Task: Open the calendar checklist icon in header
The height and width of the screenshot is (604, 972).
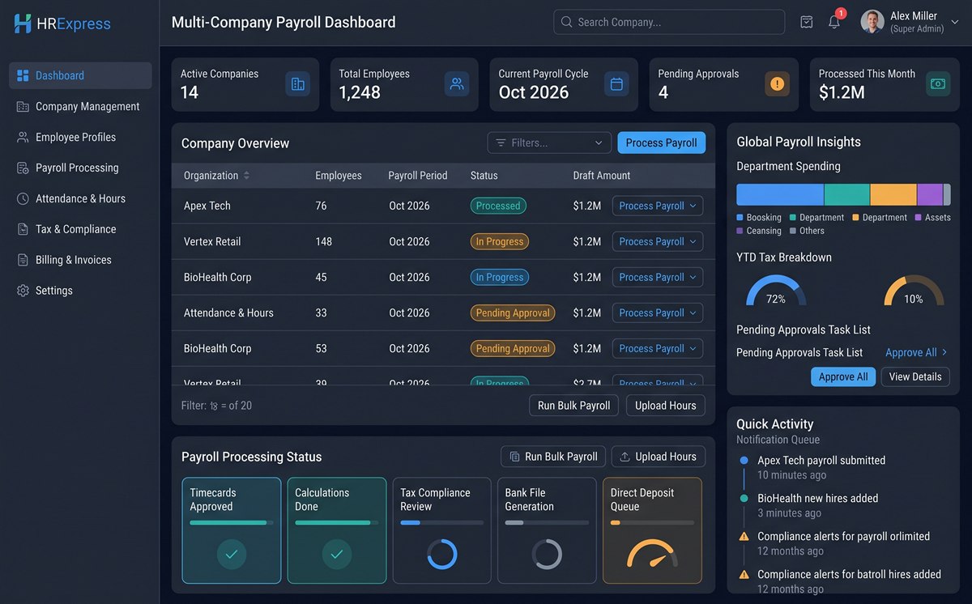Action: point(806,22)
